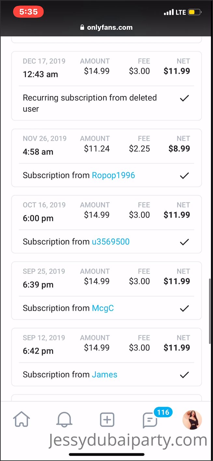213x461 pixels.
Task: Open notifications bell icon
Action: pyautogui.click(x=64, y=419)
